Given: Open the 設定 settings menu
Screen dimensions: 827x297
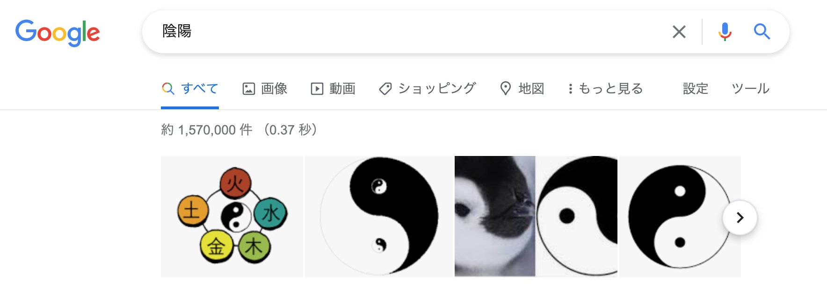Looking at the screenshot, I should coord(696,88).
